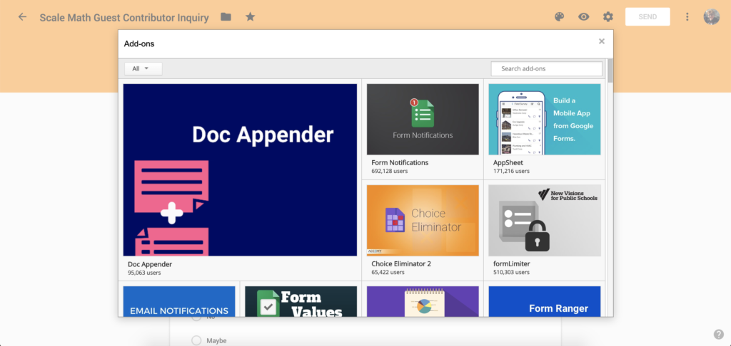Viewport: 731px width, 346px height.
Task: Click the move to folder icon
Action: pos(226,17)
